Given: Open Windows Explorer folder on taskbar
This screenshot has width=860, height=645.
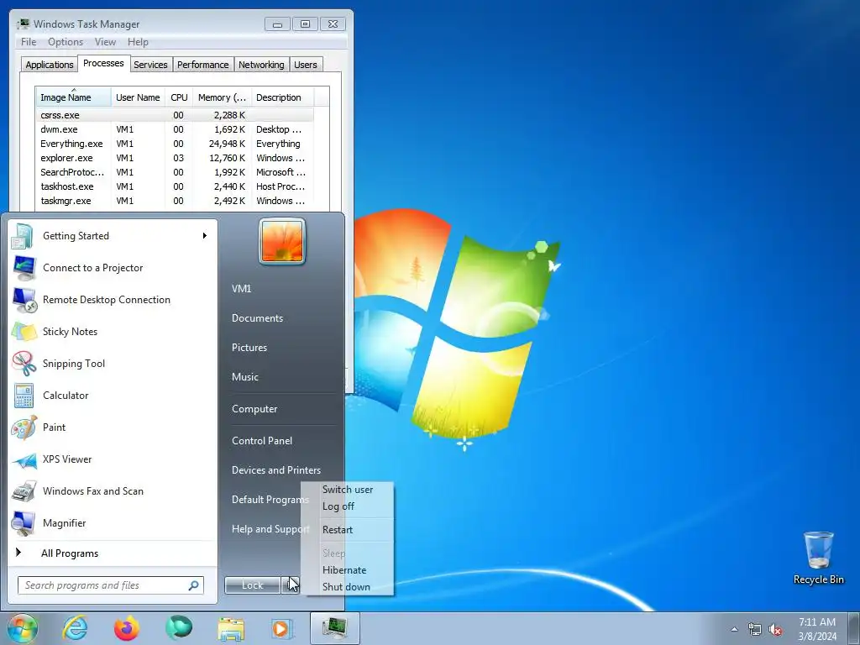Looking at the screenshot, I should 231,629.
